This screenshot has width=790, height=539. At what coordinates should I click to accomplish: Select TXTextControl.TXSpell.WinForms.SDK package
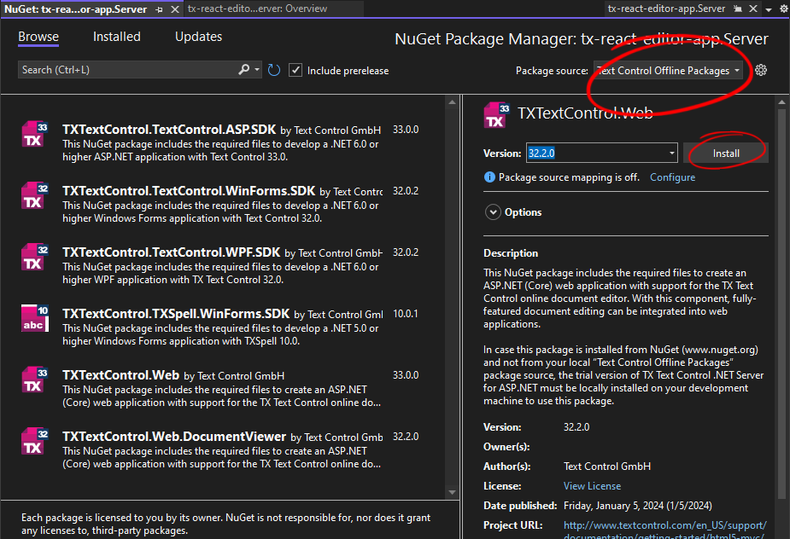(222, 327)
